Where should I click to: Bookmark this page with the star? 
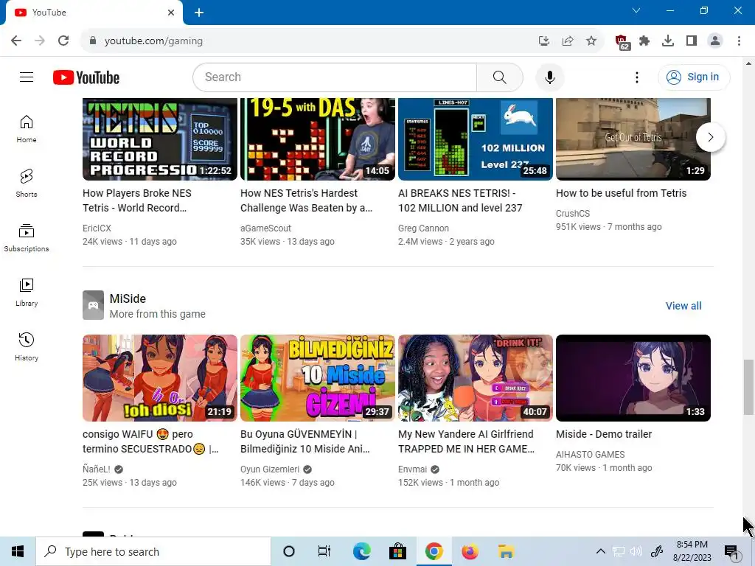pyautogui.click(x=591, y=41)
